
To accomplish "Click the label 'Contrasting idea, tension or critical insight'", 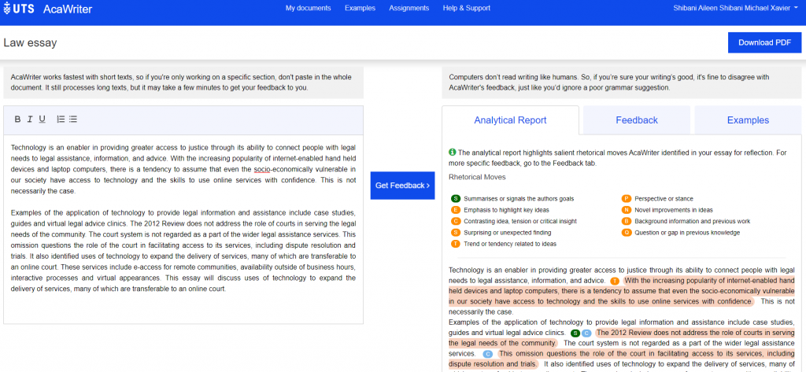I will (x=520, y=221).
